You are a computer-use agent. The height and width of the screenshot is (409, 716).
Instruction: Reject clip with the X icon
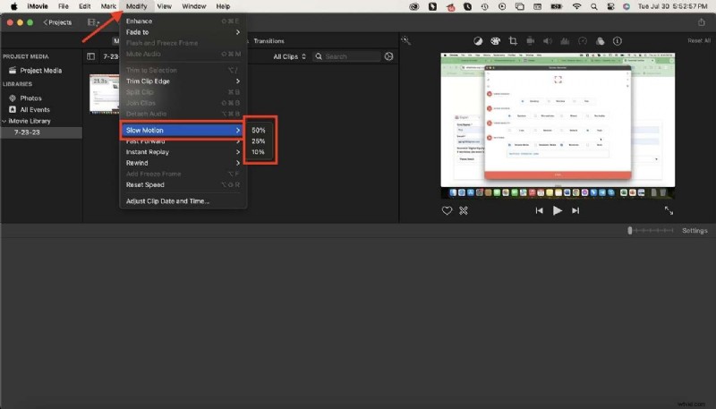point(464,210)
